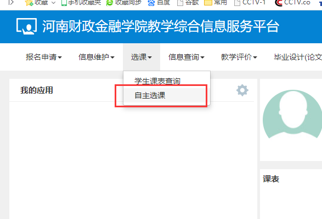Expand the 信息查询 dropdown menu
The width and height of the screenshot is (322, 219).
coord(187,57)
